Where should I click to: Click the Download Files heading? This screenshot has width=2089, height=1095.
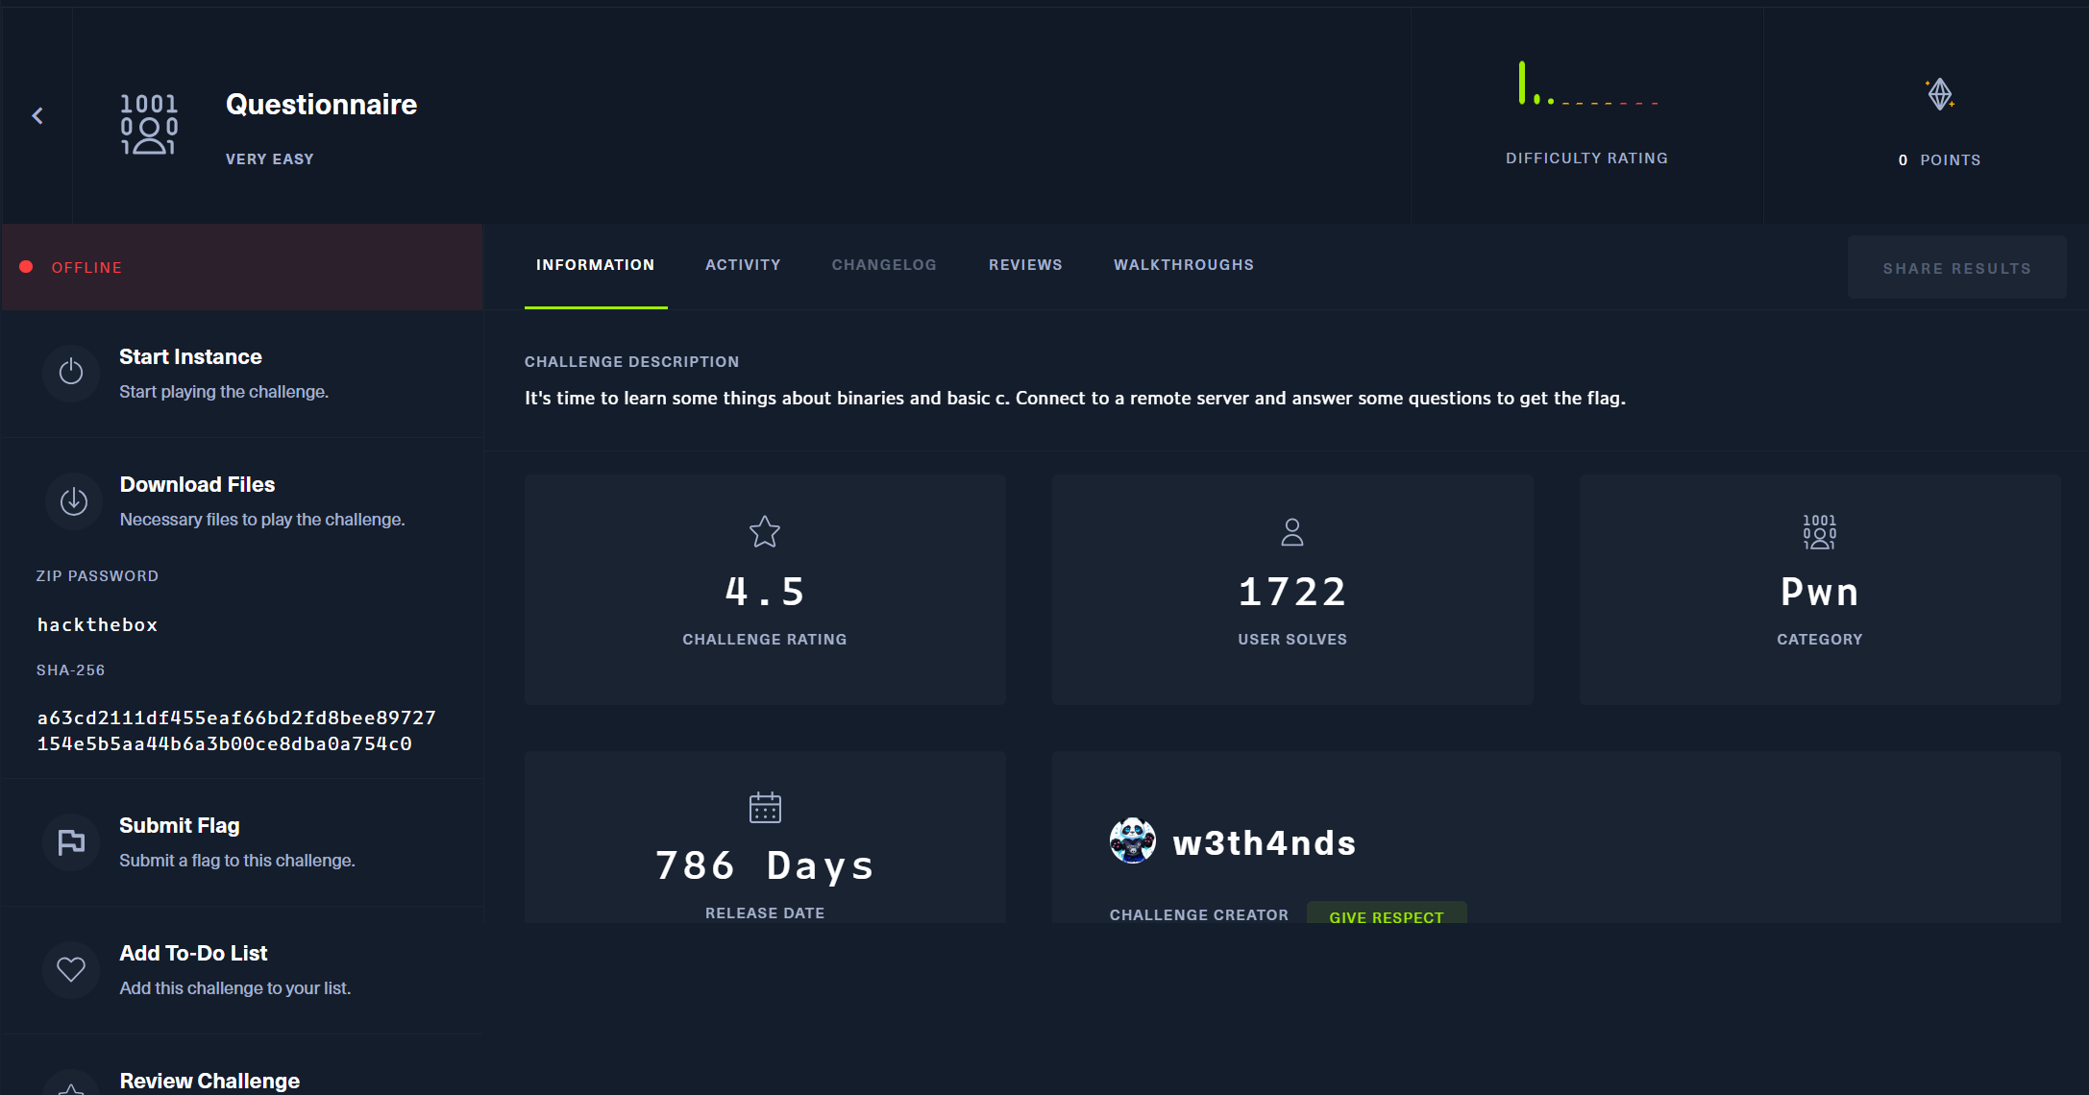pos(197,485)
